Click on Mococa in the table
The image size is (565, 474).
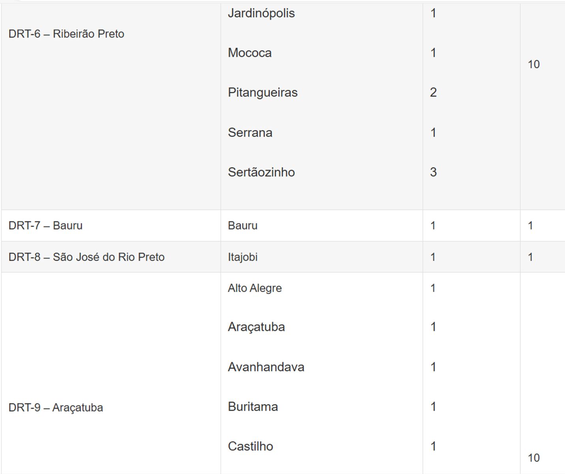250,53
